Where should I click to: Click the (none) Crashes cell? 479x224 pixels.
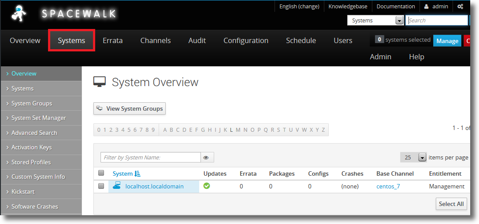pos(350,186)
